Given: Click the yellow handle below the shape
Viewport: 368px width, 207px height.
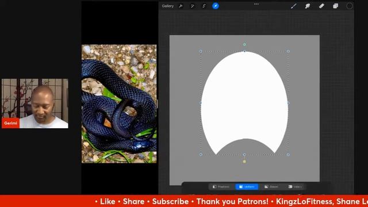Looking at the screenshot, I should point(244,162).
